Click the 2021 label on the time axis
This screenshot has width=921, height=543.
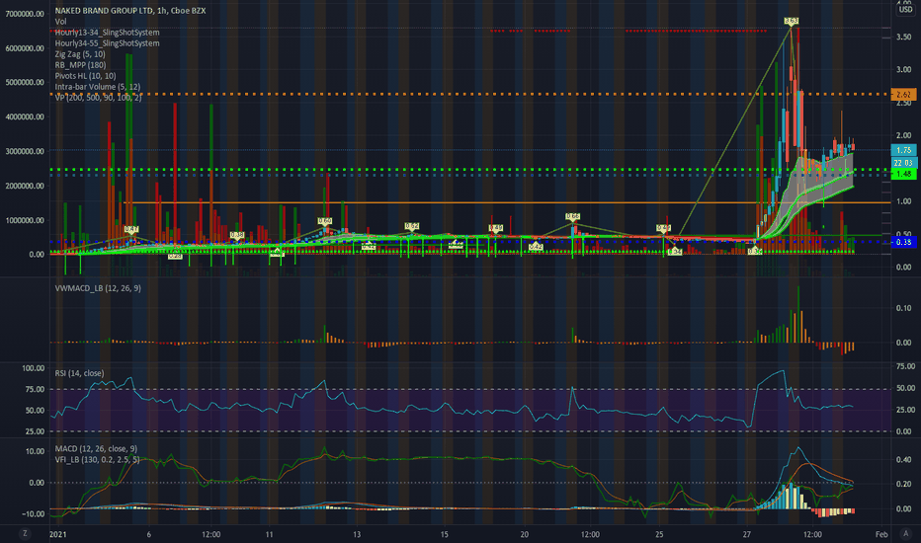[x=58, y=534]
